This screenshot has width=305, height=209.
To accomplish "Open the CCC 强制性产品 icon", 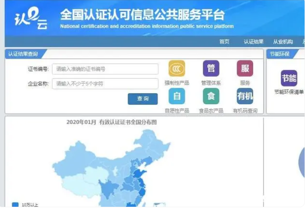I will pyautogui.click(x=177, y=68).
